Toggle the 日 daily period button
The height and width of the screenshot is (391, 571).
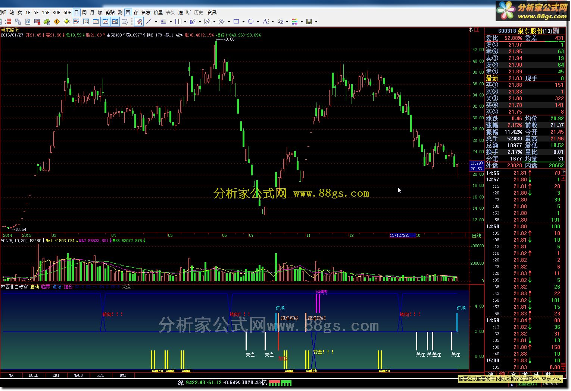point(77,12)
